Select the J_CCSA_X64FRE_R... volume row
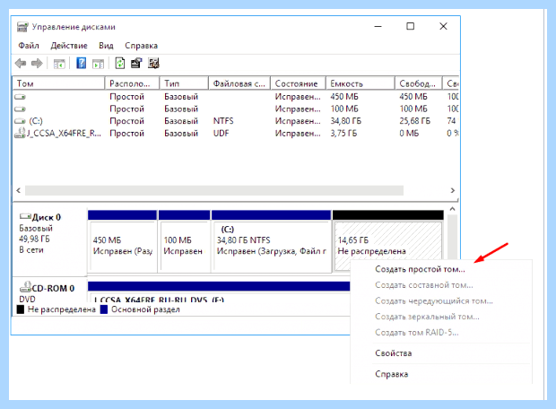 click(236, 134)
